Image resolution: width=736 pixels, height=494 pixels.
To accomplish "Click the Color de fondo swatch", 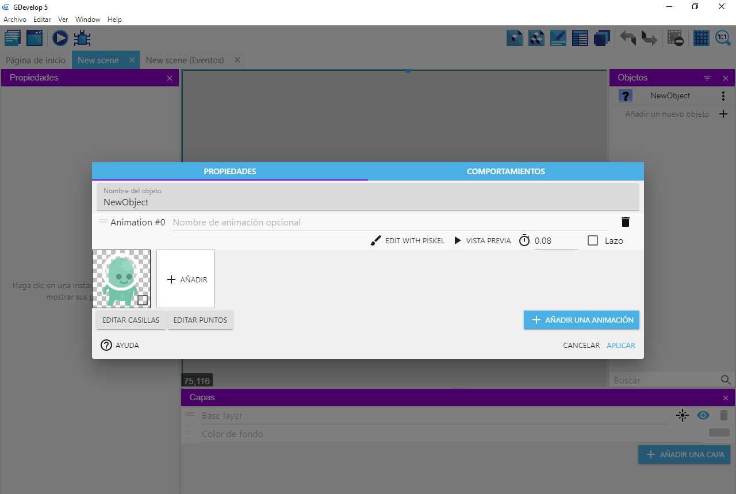I will 719,433.
